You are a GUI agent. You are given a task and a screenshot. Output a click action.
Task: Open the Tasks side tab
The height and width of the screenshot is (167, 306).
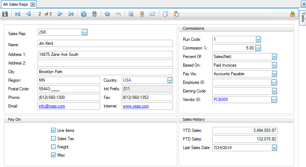tap(302, 17)
